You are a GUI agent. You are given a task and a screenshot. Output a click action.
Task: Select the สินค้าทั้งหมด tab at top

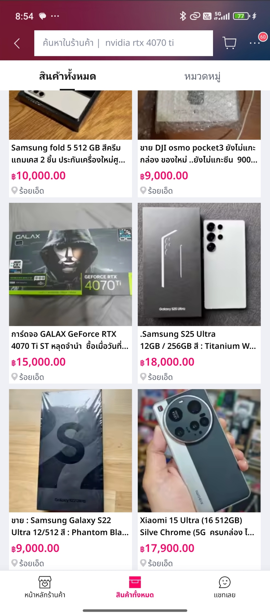pyautogui.click(x=67, y=77)
